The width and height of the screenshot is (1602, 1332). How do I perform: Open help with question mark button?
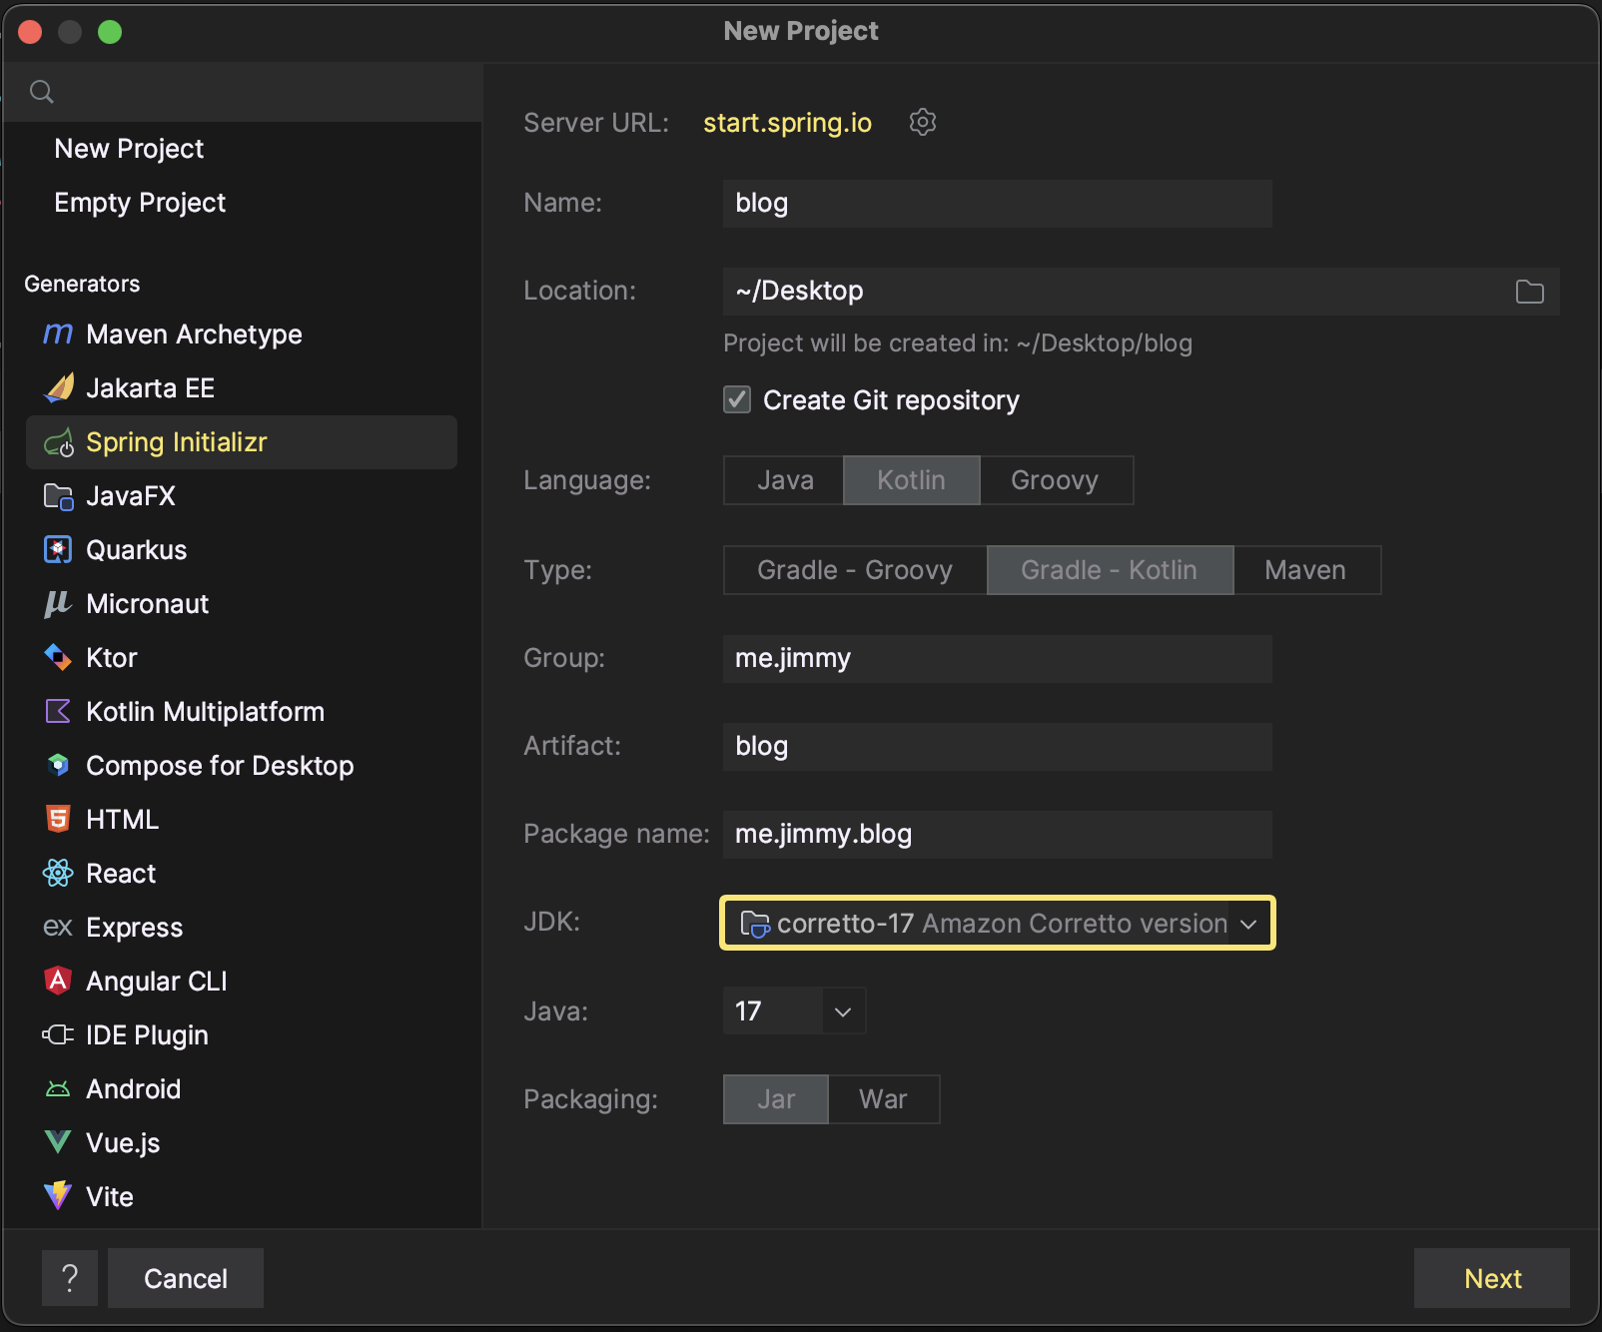(x=70, y=1278)
